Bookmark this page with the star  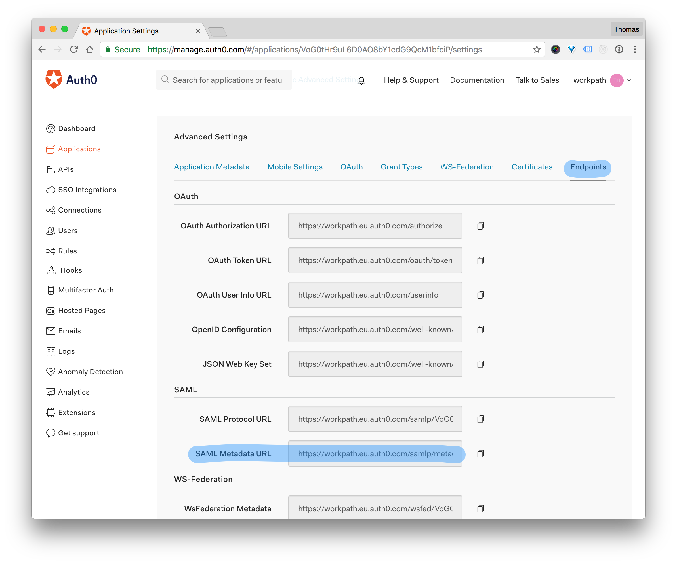coord(537,49)
